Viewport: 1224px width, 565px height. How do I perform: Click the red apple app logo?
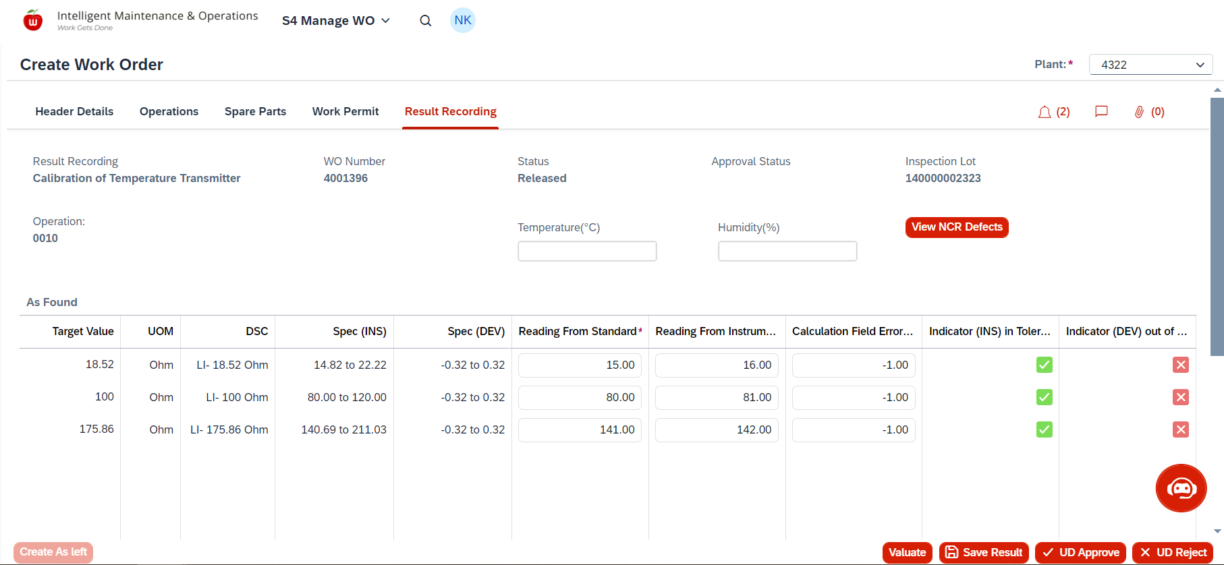coord(32,21)
